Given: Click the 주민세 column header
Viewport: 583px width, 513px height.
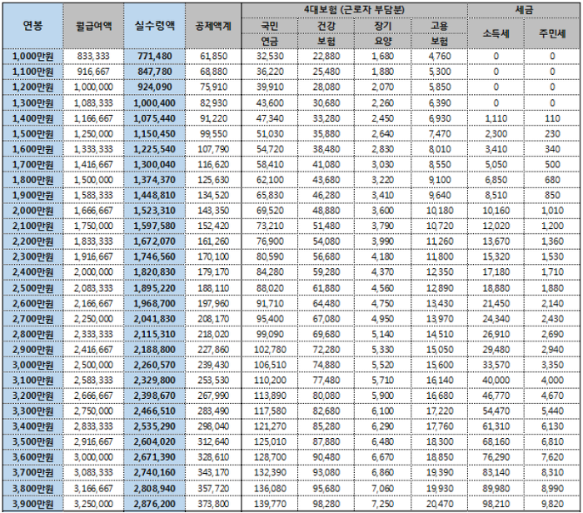Looking at the screenshot, I should pyautogui.click(x=552, y=33).
